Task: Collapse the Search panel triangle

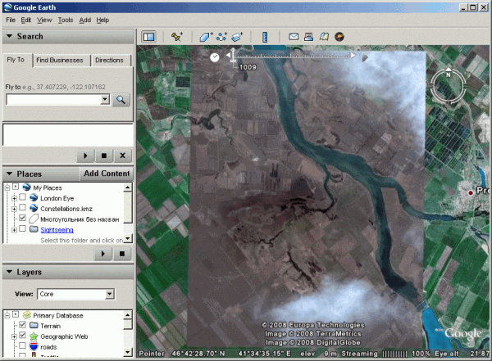Action: (x=9, y=36)
